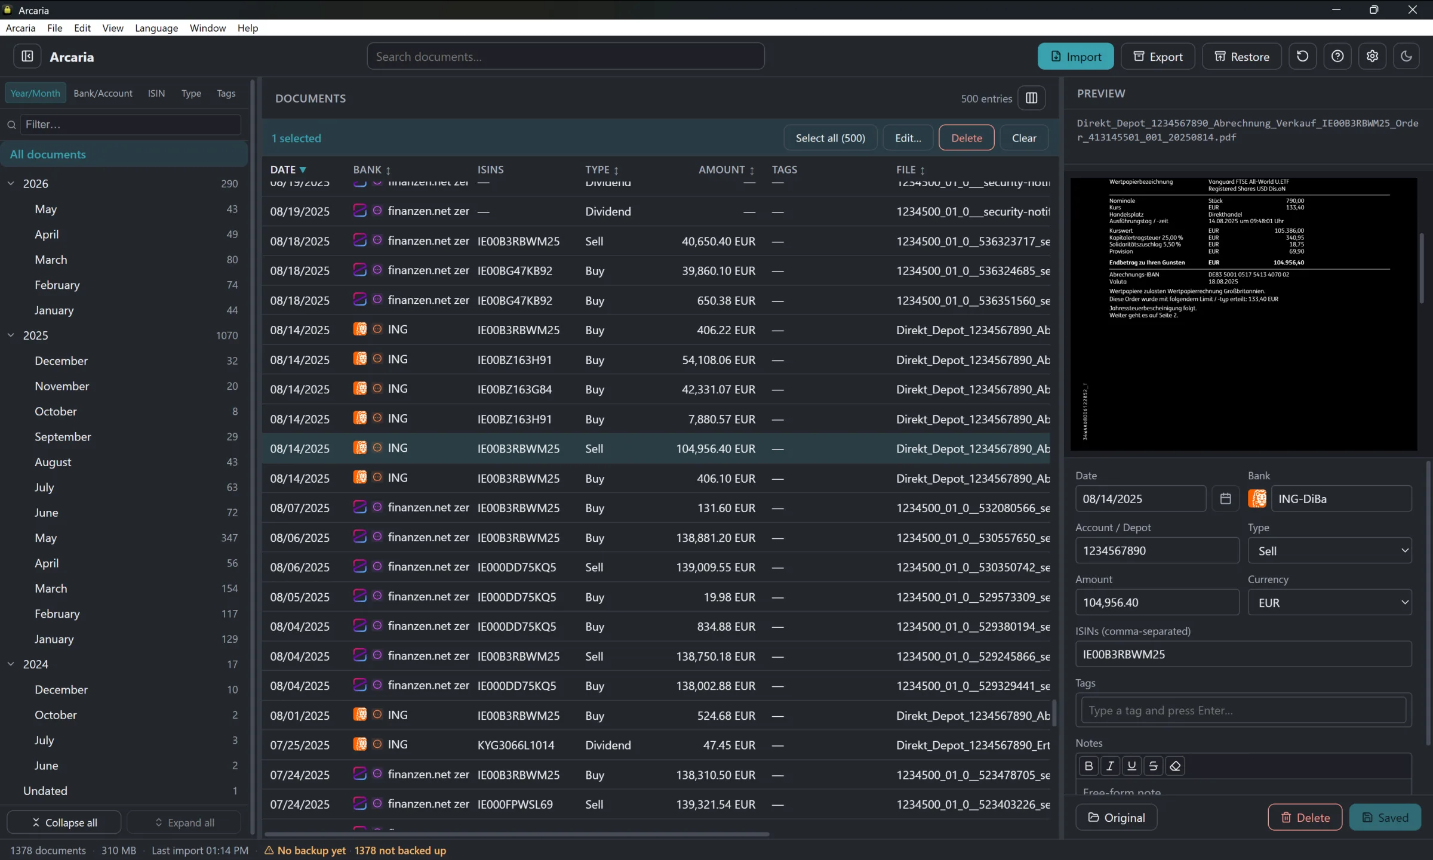Screen dimensions: 1433x860
Task: Apply Italic formatting in Notes toolbar
Action: point(1110,766)
